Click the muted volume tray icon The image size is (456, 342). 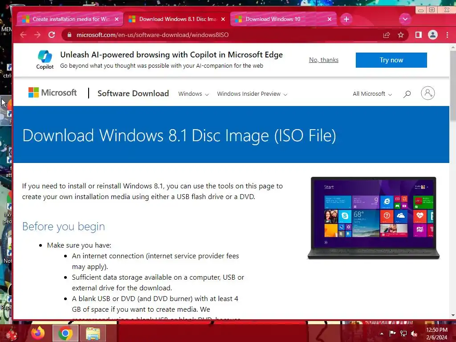[414, 333]
